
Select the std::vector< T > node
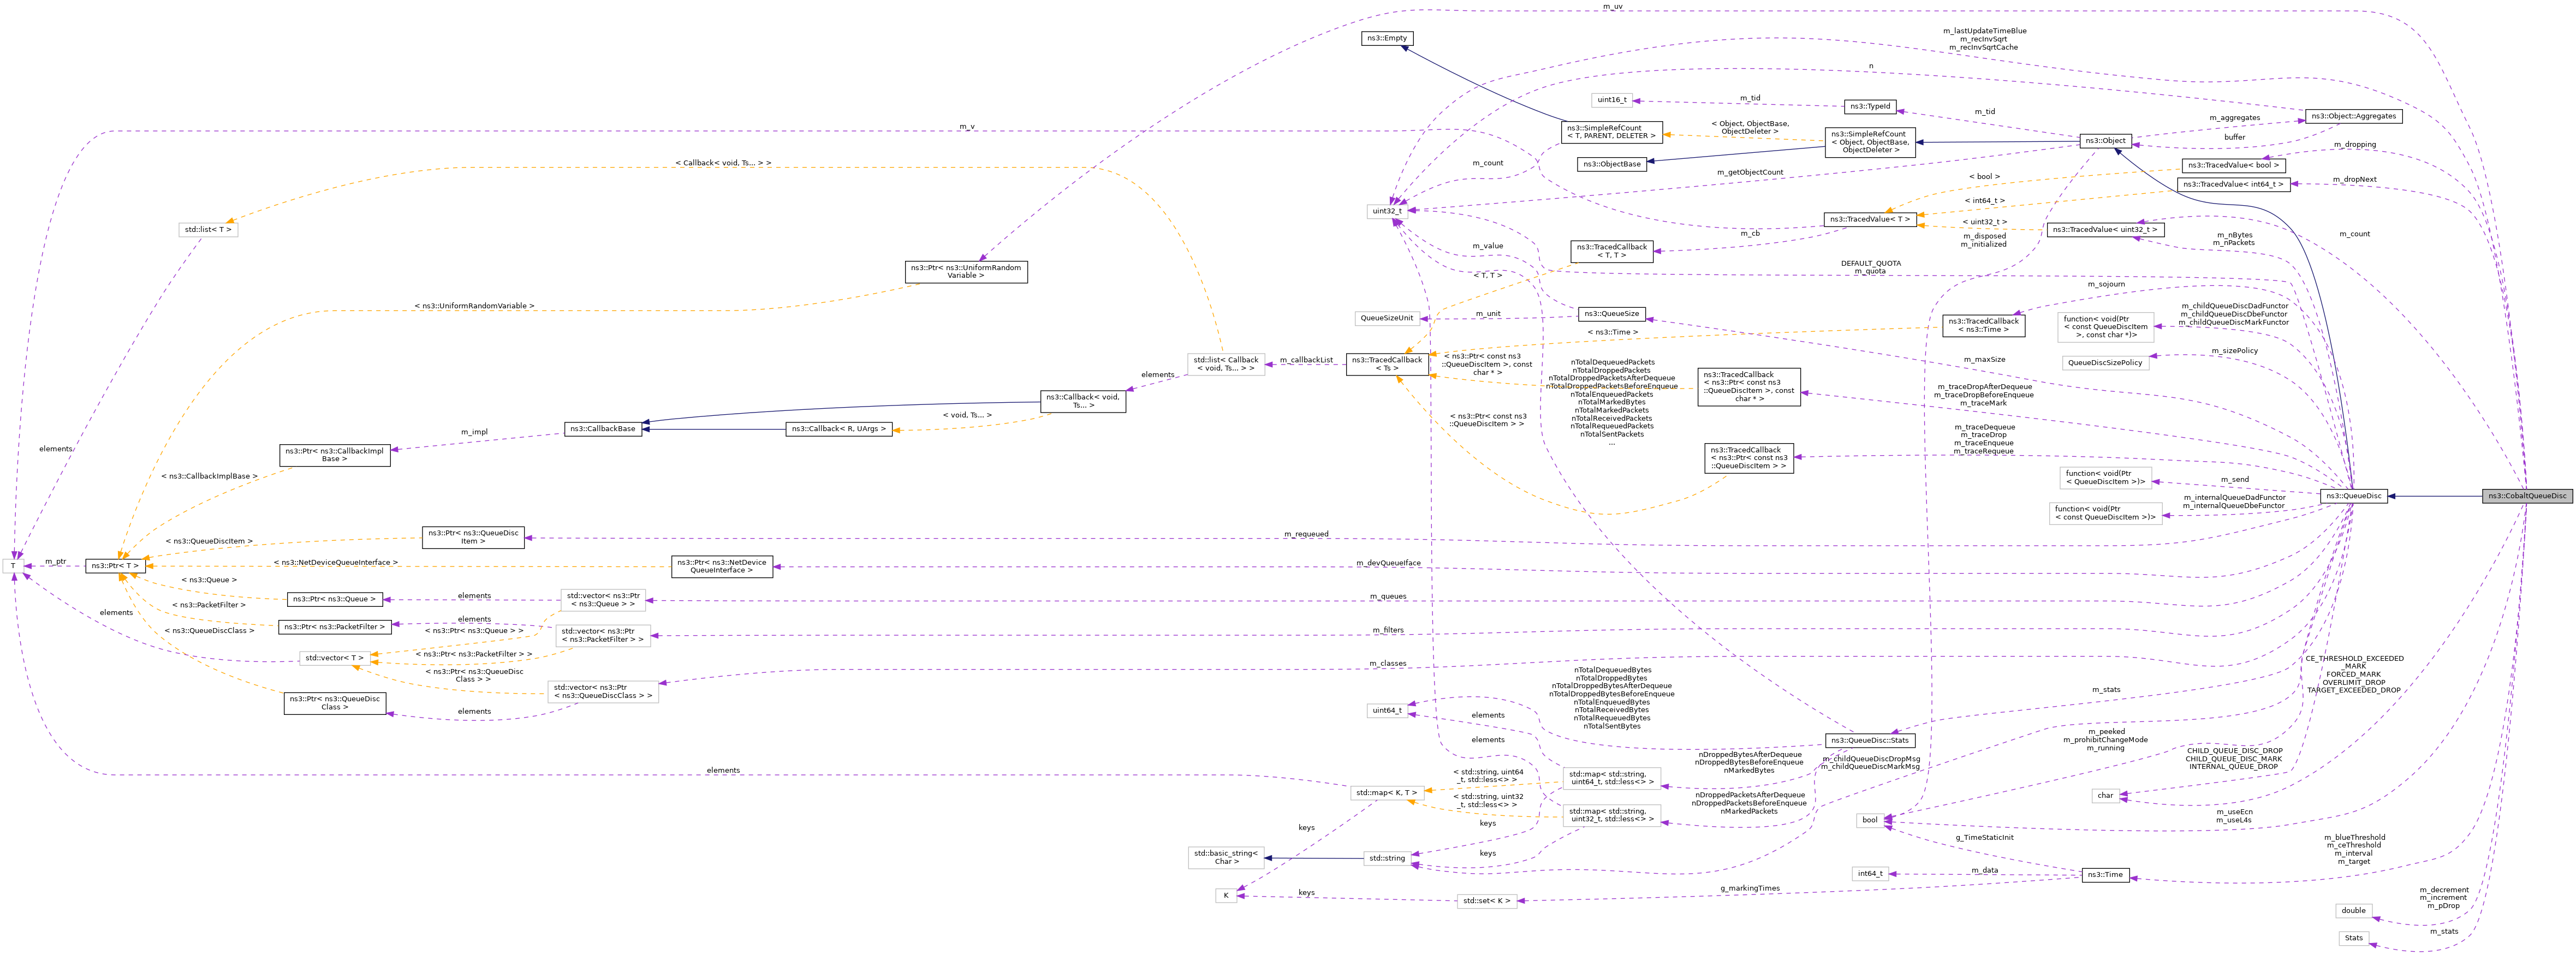pos(334,658)
